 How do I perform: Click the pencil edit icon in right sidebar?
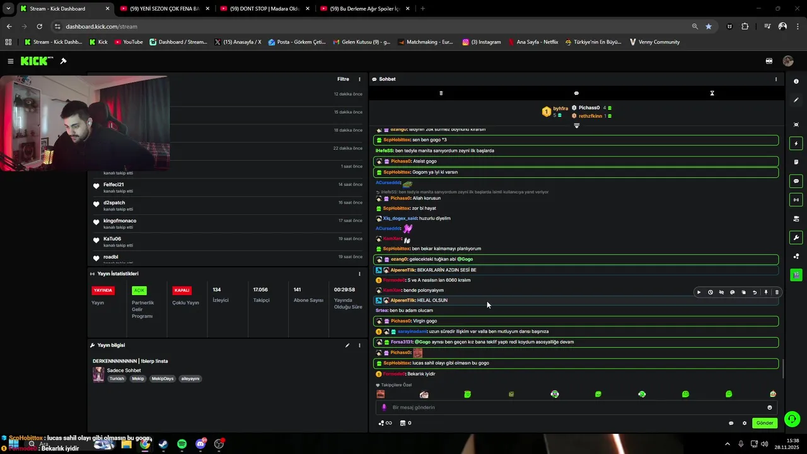[x=796, y=100]
